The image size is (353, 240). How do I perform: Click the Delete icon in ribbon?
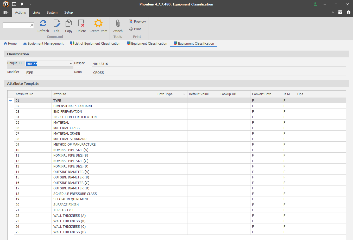tap(81, 23)
